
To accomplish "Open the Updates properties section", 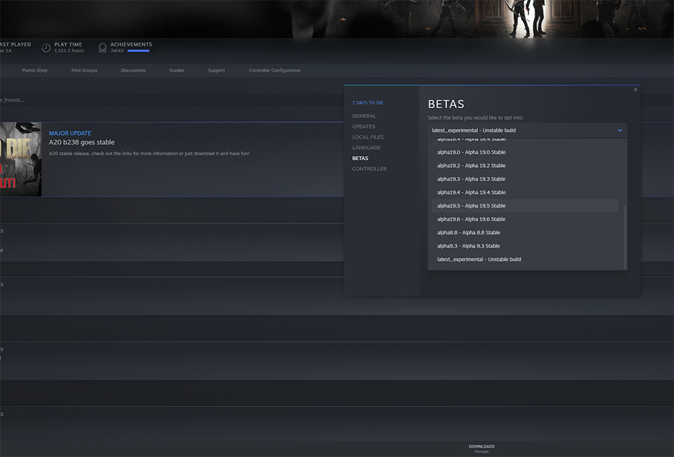I will pos(363,126).
